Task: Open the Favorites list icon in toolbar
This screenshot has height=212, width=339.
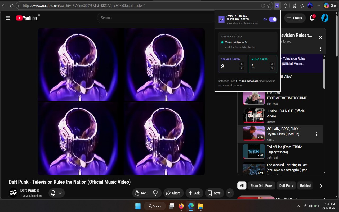Action: 302,6
